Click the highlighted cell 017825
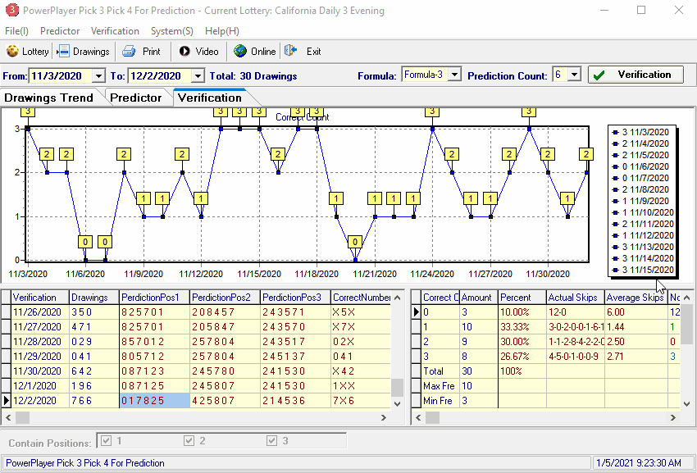This screenshot has height=473, width=697. pyautogui.click(x=155, y=401)
